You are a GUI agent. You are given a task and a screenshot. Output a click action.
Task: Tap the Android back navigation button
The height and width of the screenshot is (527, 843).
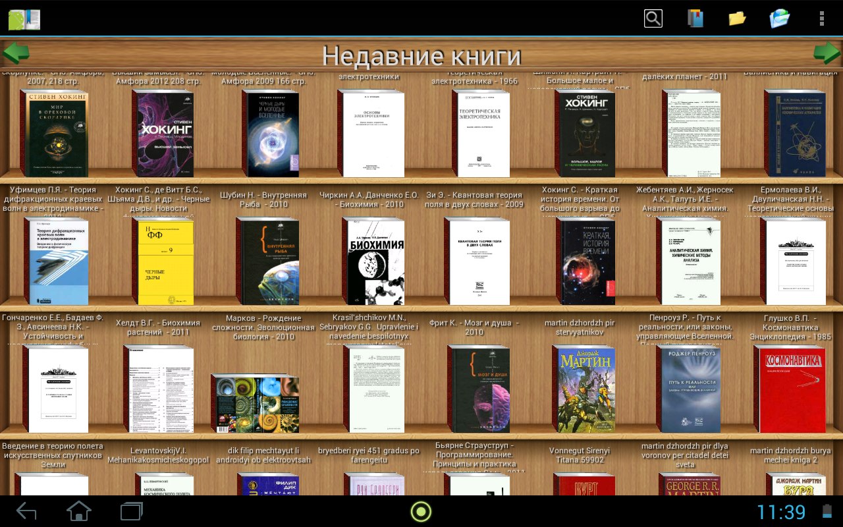click(x=26, y=511)
